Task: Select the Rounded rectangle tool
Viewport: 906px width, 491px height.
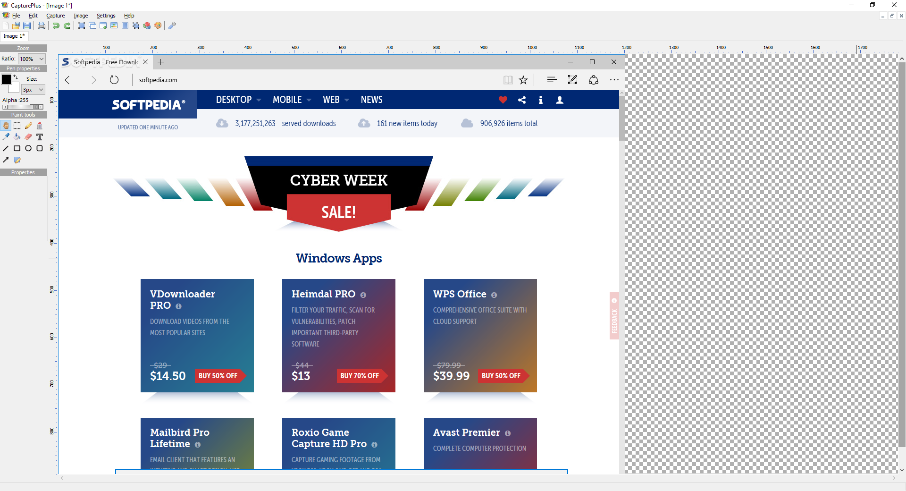Action: tap(40, 148)
